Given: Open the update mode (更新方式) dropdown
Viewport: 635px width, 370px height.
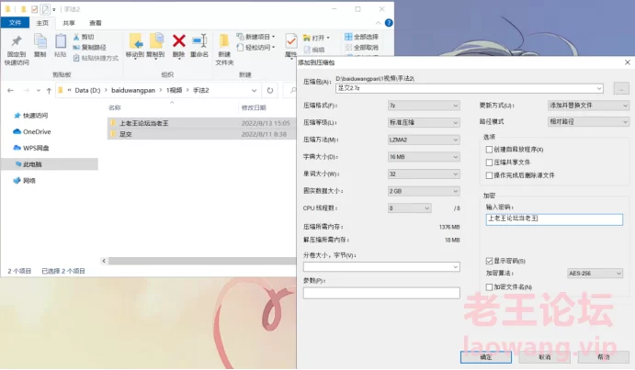Looking at the screenshot, I should click(x=588, y=106).
